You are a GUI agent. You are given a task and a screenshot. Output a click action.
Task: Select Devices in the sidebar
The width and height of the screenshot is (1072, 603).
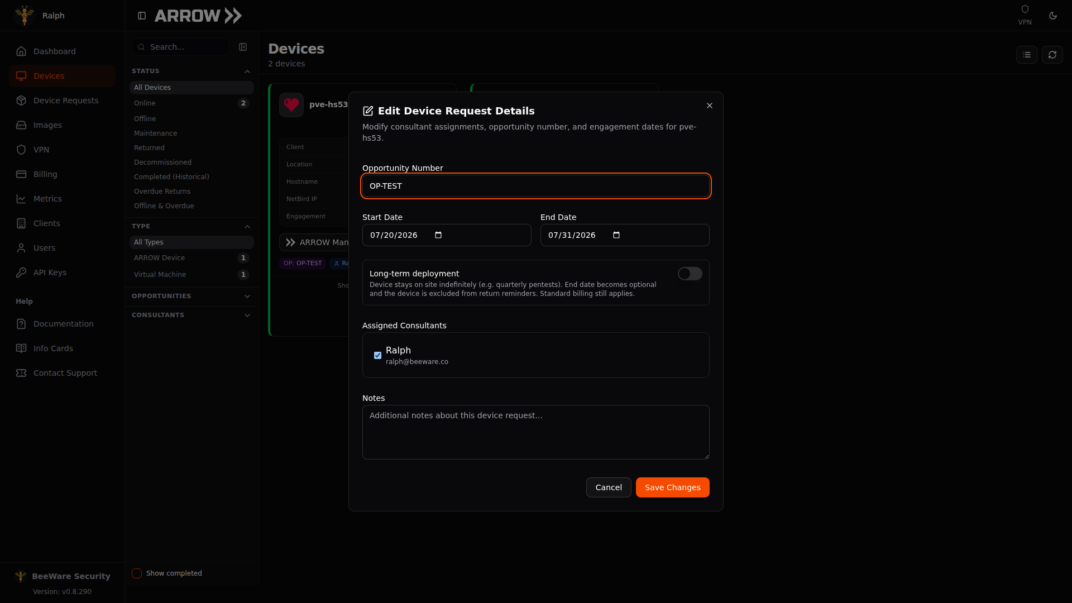tap(62, 76)
